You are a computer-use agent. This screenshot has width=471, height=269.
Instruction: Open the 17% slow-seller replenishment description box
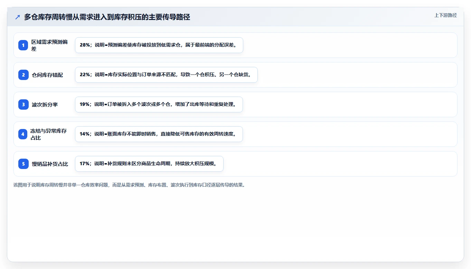click(149, 164)
